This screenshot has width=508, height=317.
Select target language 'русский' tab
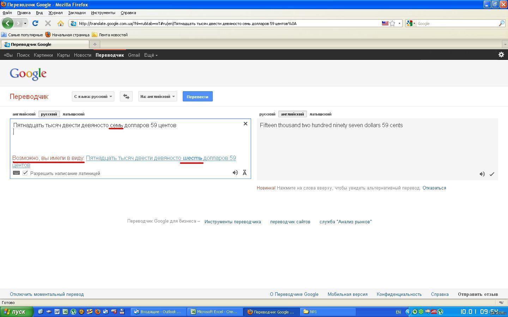[x=267, y=114]
